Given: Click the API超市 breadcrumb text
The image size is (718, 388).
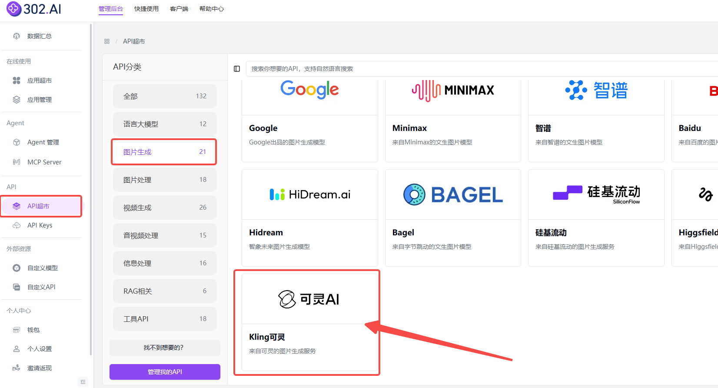Looking at the screenshot, I should pyautogui.click(x=134, y=41).
